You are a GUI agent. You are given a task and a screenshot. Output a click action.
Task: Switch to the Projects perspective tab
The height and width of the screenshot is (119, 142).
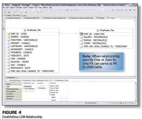click(x=16, y=15)
